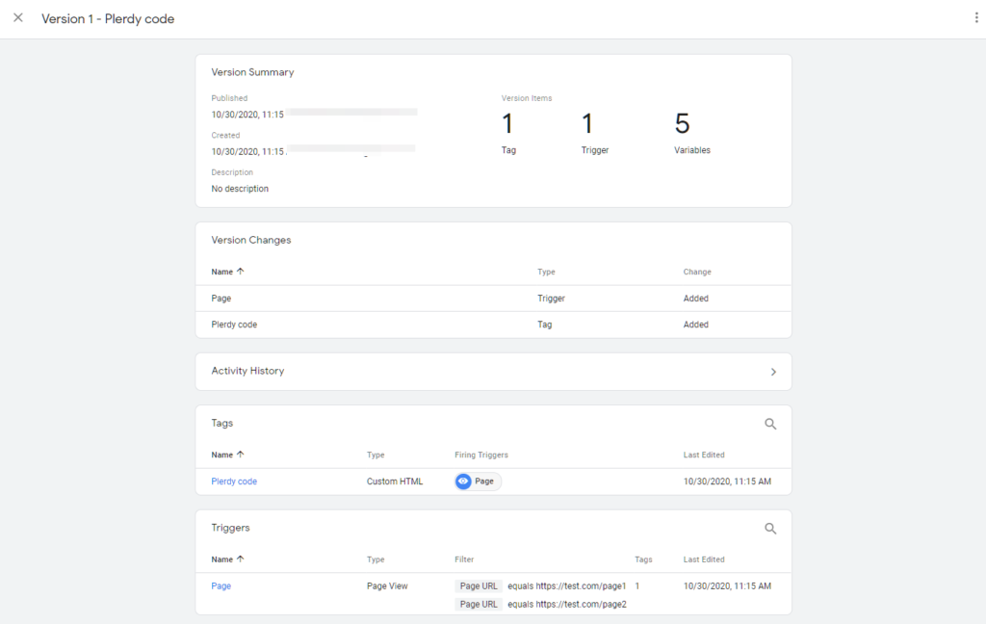The width and height of the screenshot is (986, 624).
Task: Close the Version 1 panel with the X icon
Action: point(18,18)
